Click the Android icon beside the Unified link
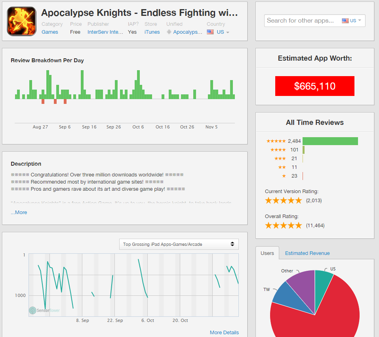This screenshot has width=379, height=337. [169, 32]
